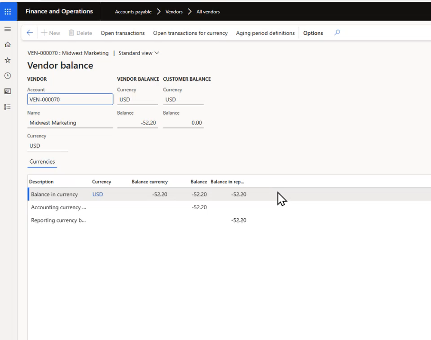Navigate to All vendors breadcrumb

click(208, 12)
